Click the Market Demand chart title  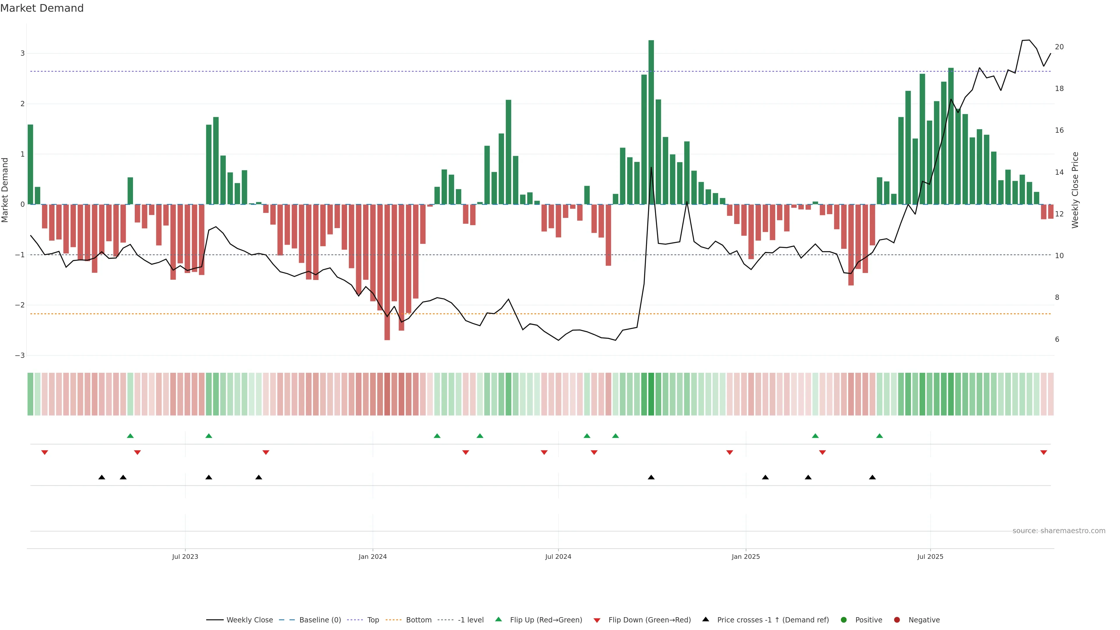click(42, 8)
